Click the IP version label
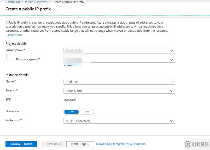This screenshot has width=210, height=150. click(x=12, y=111)
